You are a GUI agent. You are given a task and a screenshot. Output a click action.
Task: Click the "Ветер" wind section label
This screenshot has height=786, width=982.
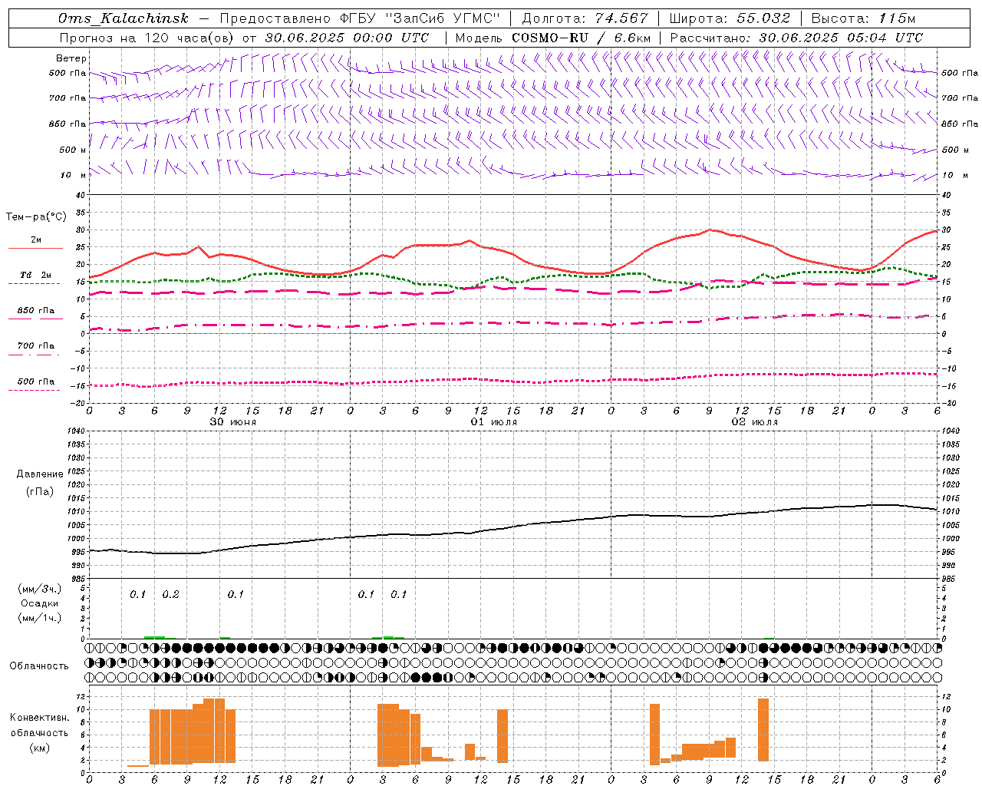coord(71,58)
